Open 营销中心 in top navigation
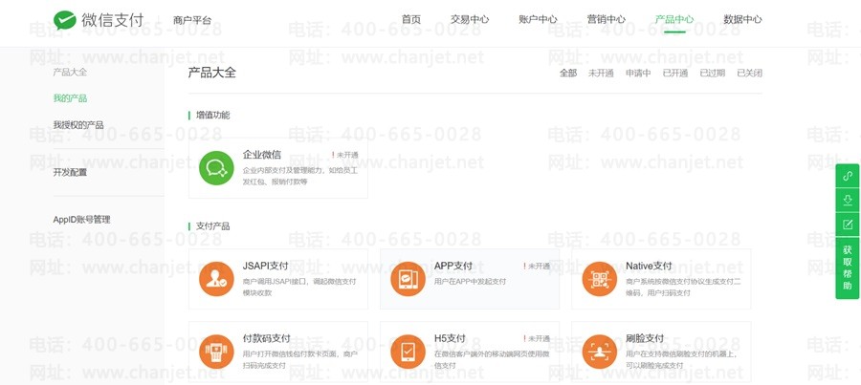 click(x=606, y=19)
